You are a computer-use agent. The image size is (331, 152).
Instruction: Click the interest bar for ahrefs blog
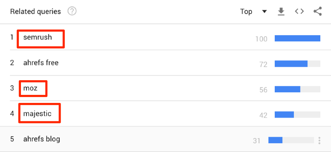(291, 140)
